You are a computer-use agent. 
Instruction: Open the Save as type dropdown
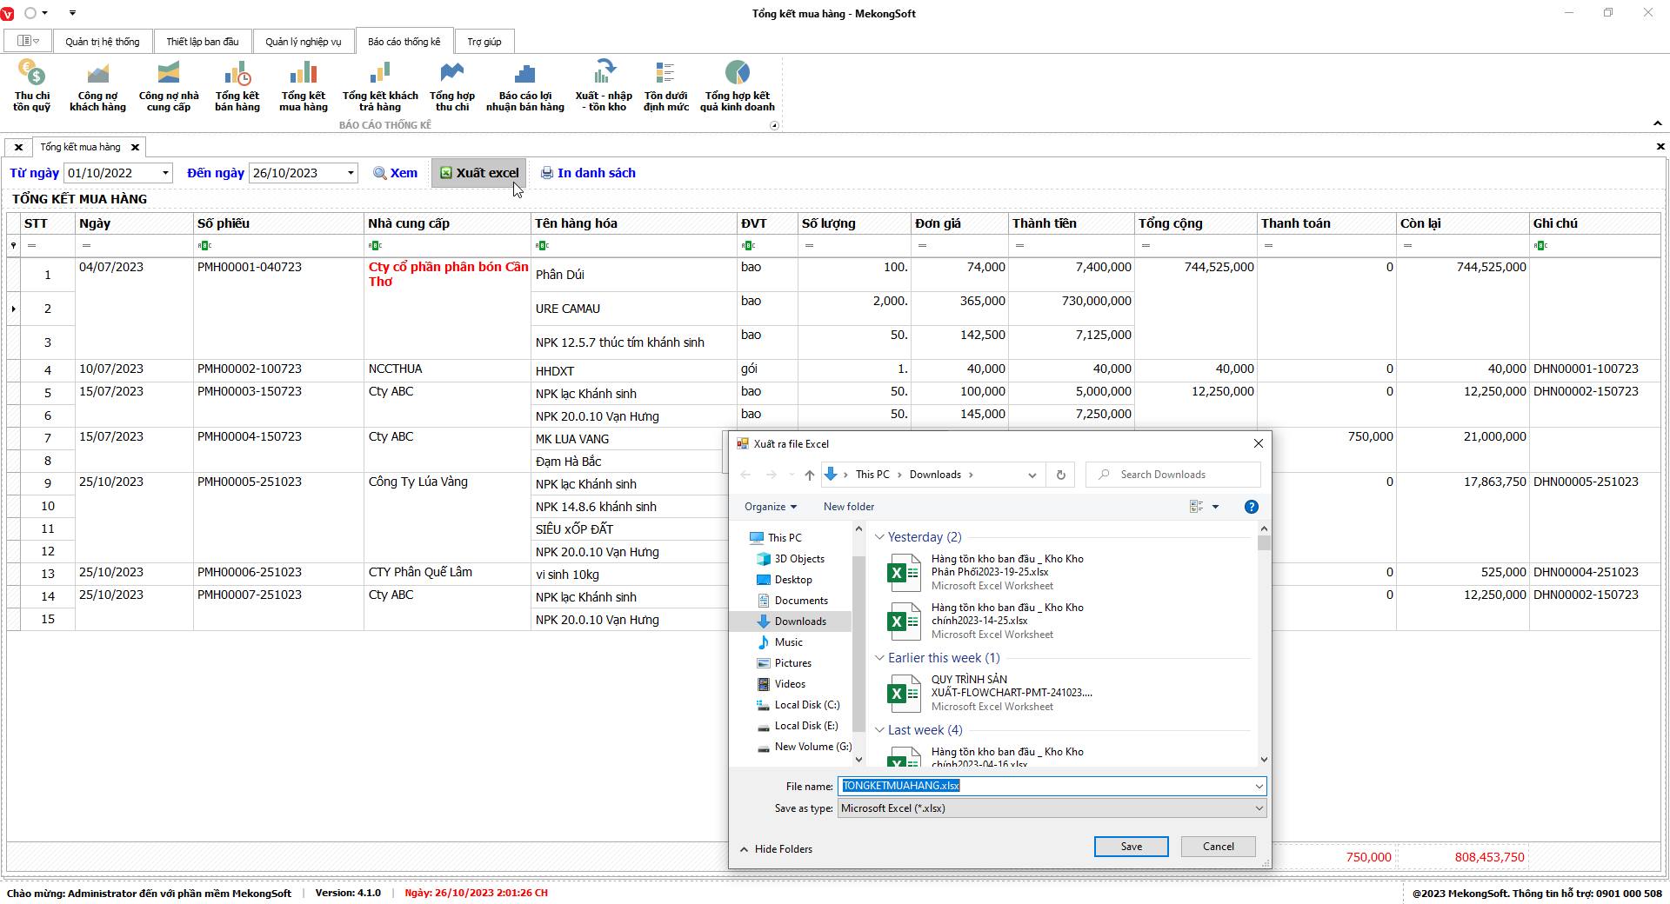1258,808
